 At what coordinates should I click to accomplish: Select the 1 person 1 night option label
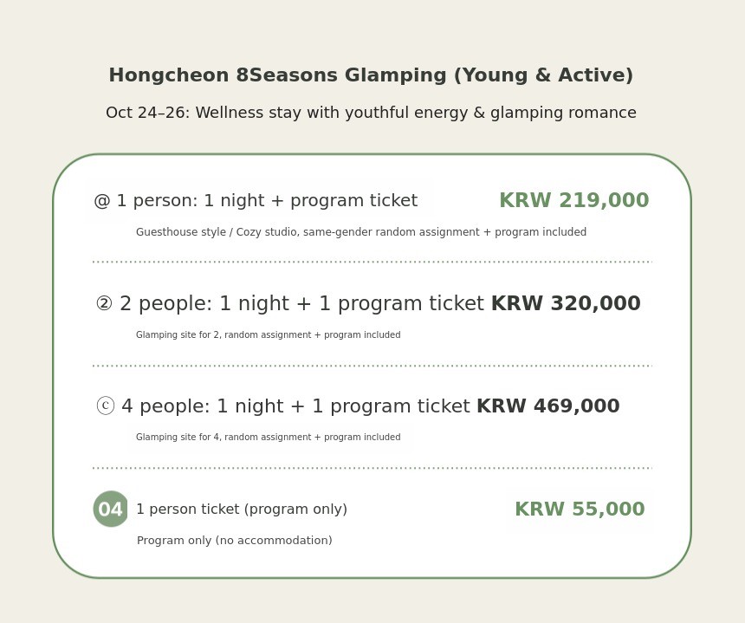pos(267,201)
